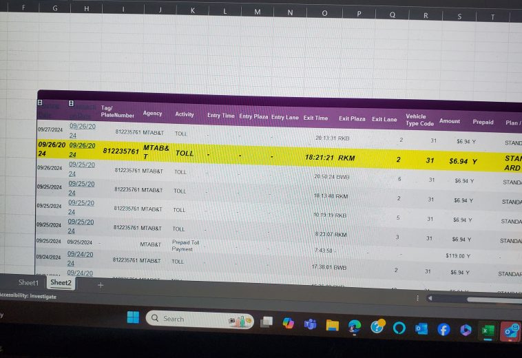Click the bold 'TOLL' in the highlighted row

click(x=185, y=153)
